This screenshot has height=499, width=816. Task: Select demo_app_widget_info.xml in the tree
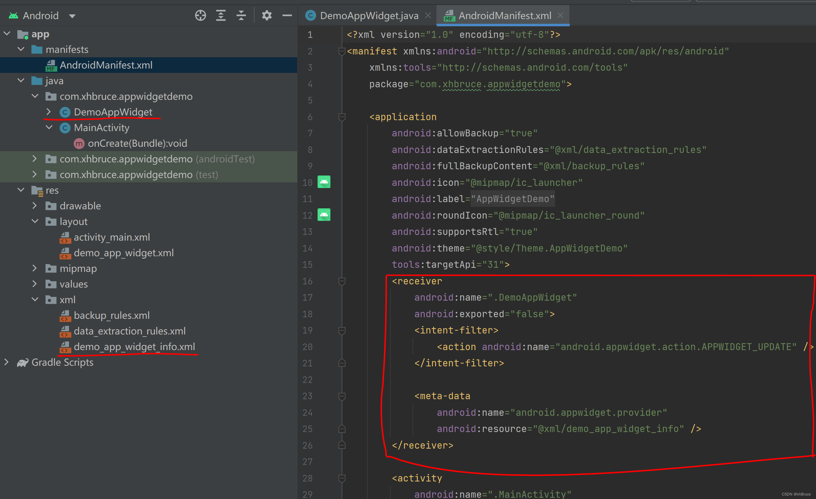pyautogui.click(x=134, y=347)
